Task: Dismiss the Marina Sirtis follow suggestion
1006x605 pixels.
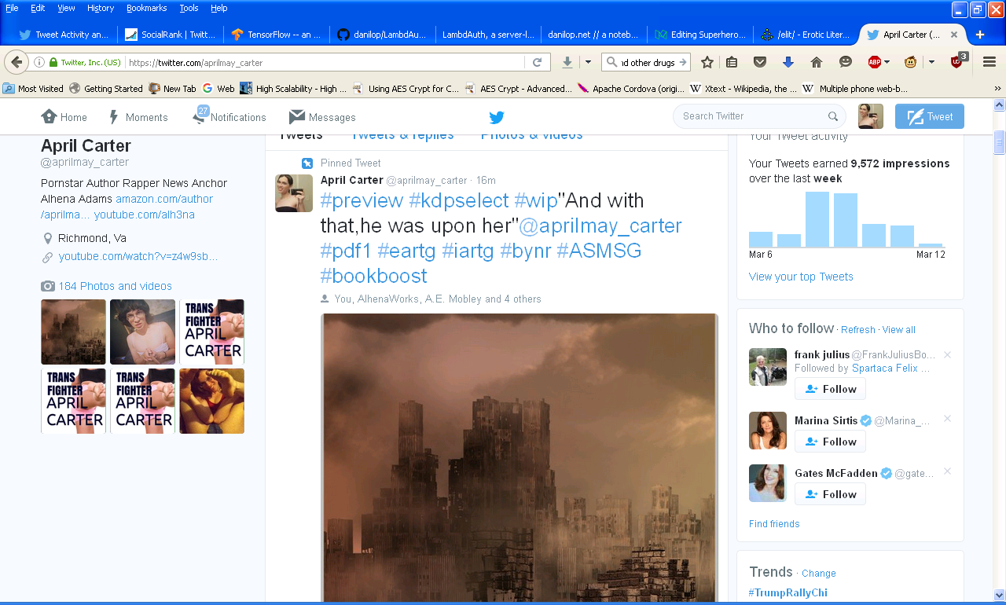Action: [948, 419]
